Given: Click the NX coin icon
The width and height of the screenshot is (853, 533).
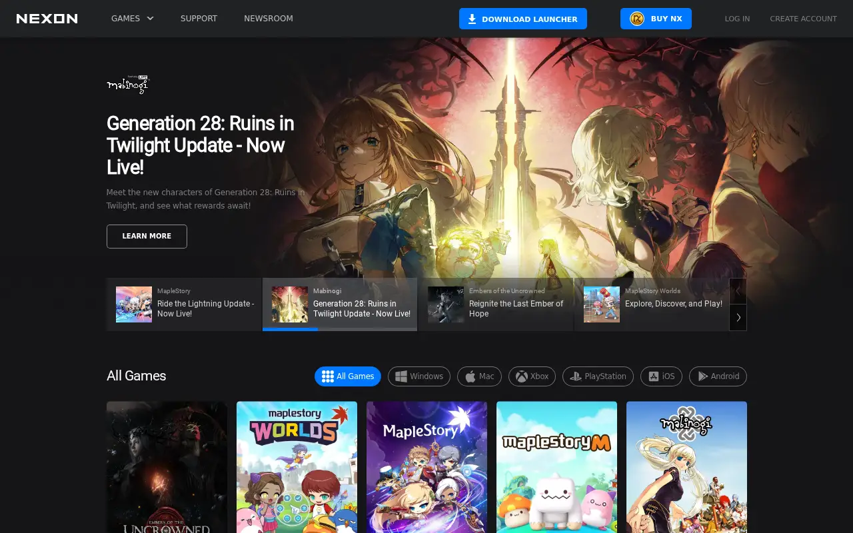Looking at the screenshot, I should [637, 19].
